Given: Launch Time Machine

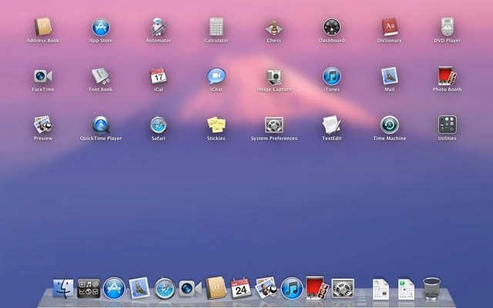Looking at the screenshot, I should pos(389,126).
